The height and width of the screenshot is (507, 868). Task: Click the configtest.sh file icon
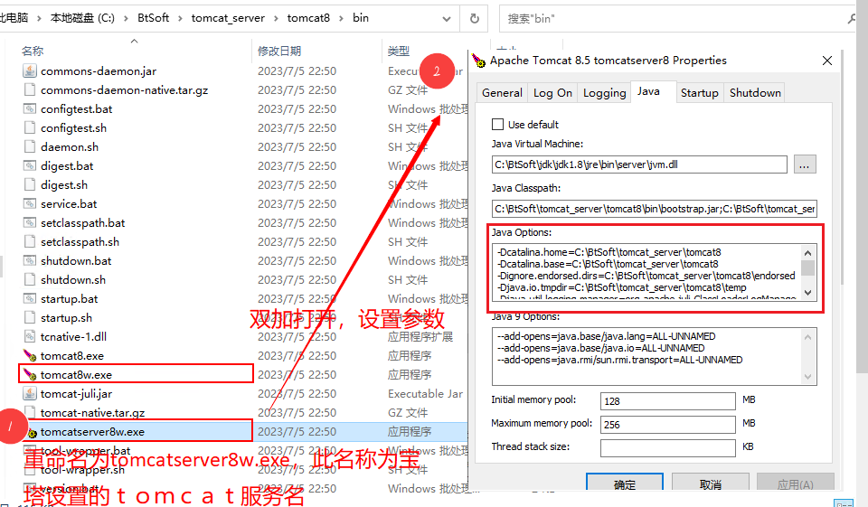29,127
